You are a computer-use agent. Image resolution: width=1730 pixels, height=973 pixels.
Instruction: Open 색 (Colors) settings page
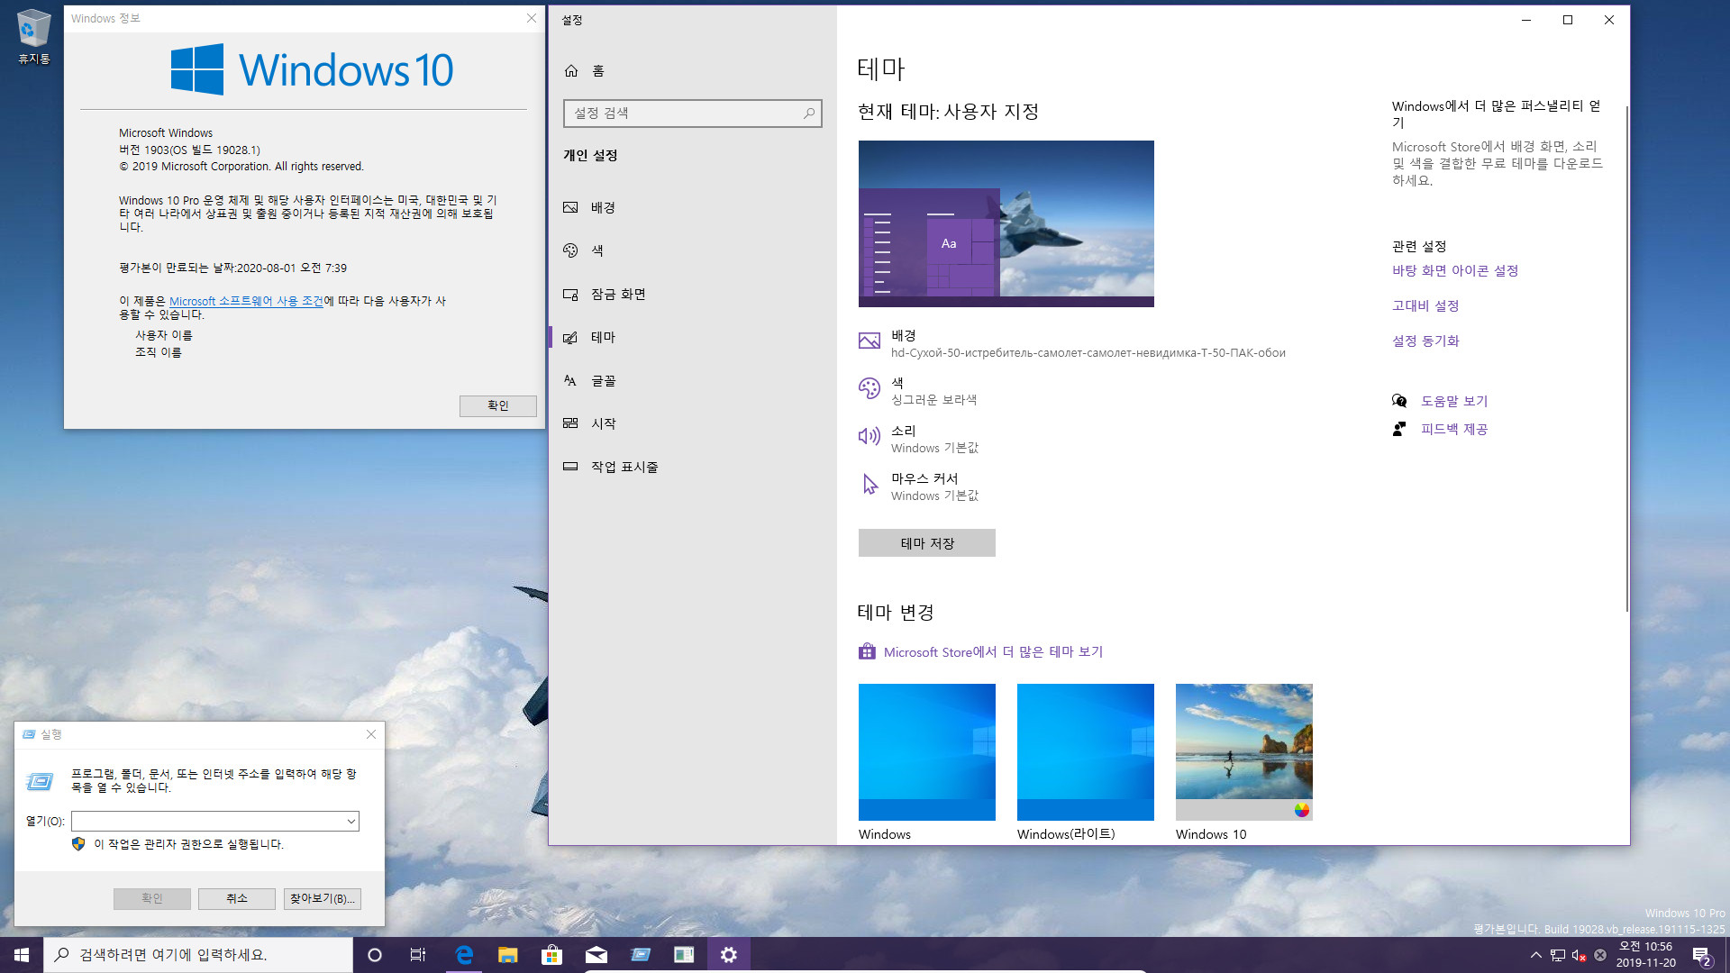pyautogui.click(x=692, y=251)
